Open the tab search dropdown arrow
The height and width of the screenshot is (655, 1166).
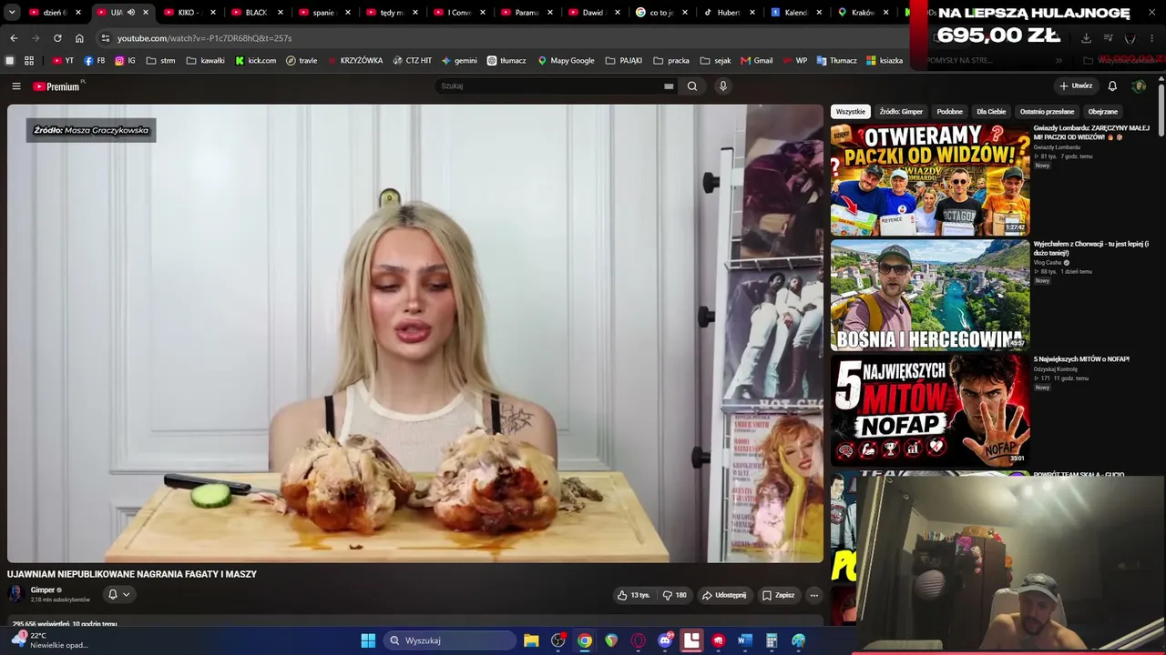point(12,13)
